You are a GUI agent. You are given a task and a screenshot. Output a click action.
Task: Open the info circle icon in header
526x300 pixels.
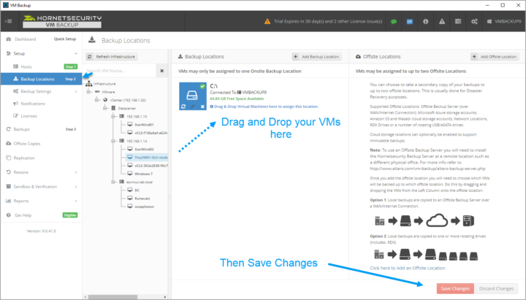[x=426, y=21]
